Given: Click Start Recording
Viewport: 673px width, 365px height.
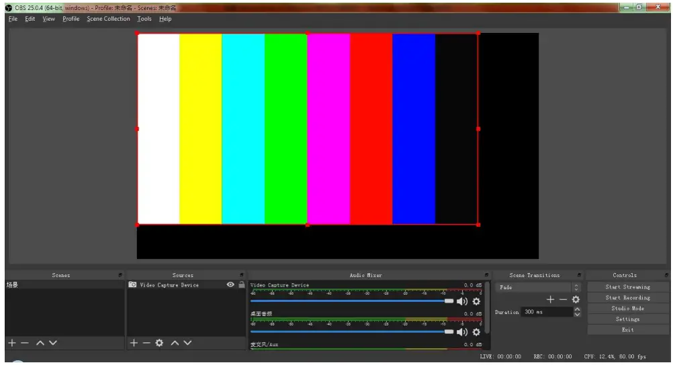Looking at the screenshot, I should click(627, 298).
